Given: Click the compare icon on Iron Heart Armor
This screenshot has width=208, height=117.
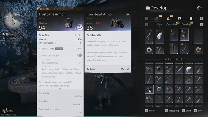Looking at the screenshot, I should tap(128, 15).
